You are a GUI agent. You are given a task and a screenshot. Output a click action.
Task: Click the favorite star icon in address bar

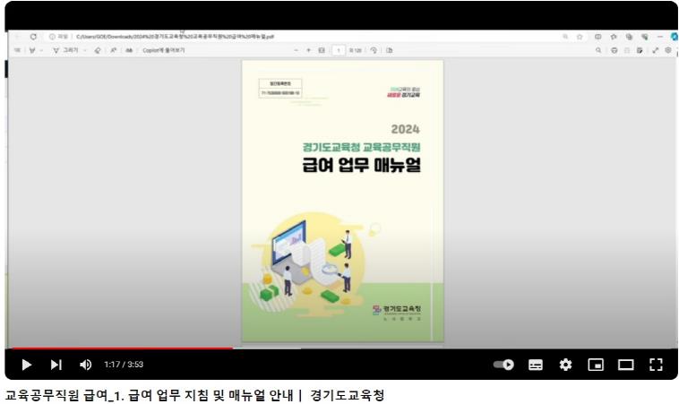point(580,37)
